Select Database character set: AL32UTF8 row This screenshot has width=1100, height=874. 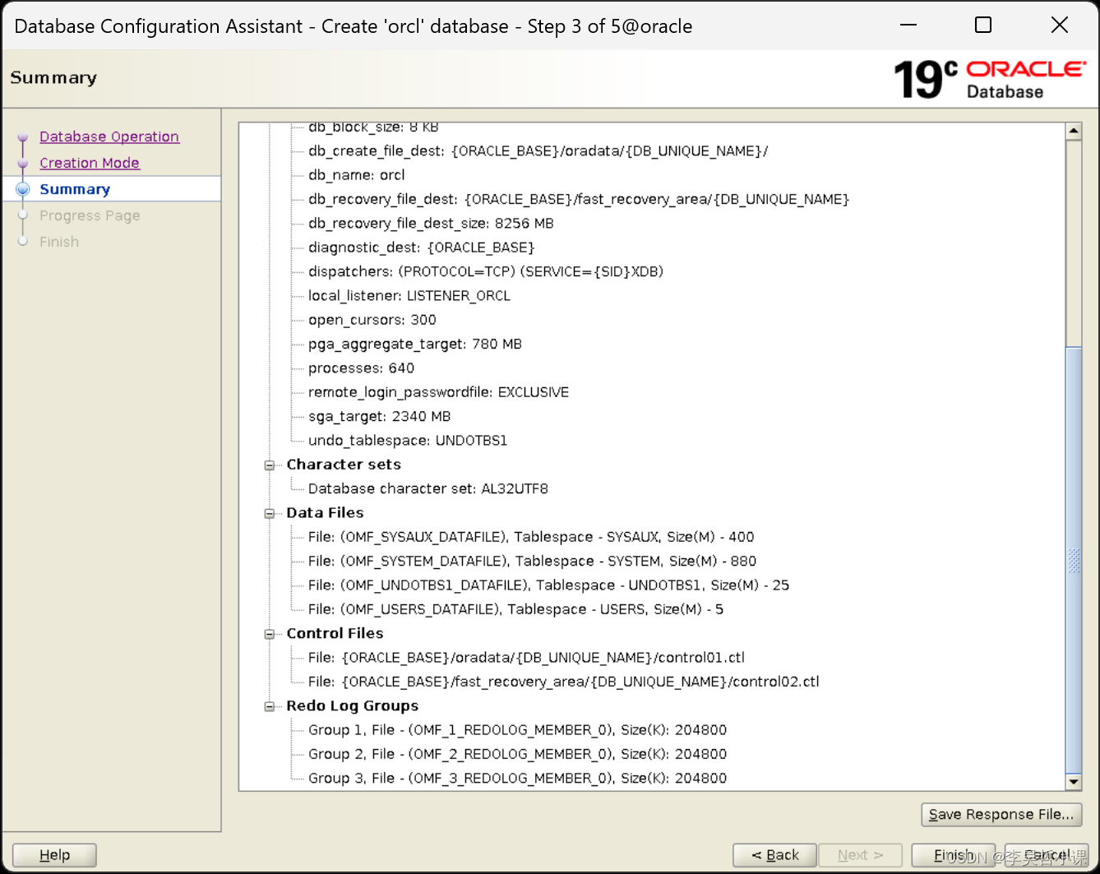pyautogui.click(x=428, y=488)
